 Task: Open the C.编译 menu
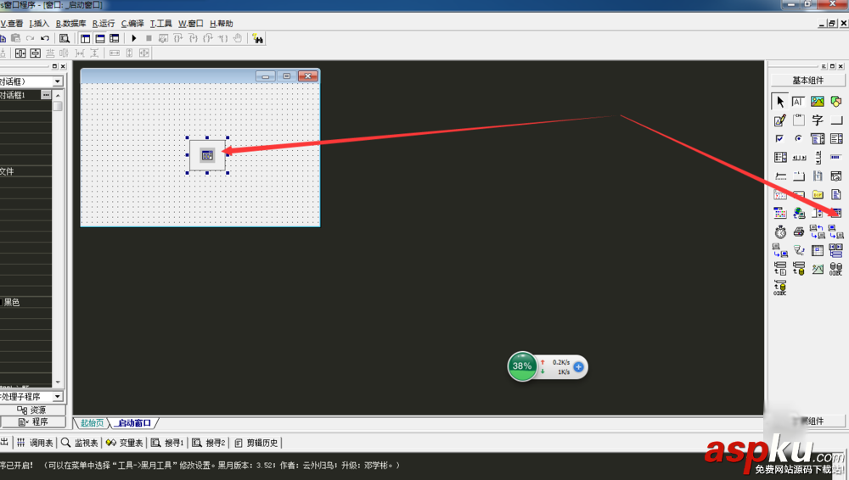pyautogui.click(x=132, y=23)
